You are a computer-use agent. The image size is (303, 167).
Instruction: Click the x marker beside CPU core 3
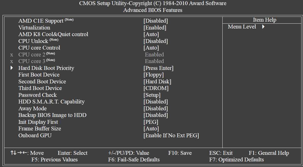[x=12, y=62]
